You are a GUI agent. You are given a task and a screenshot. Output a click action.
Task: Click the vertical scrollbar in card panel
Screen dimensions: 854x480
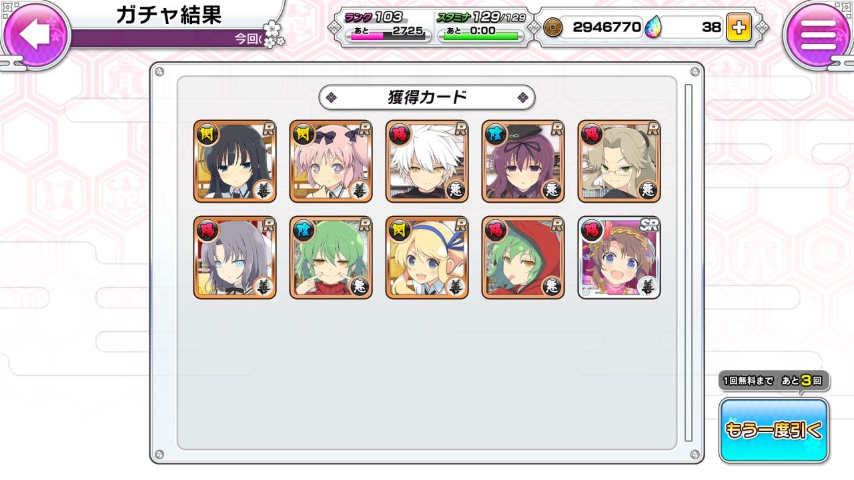(689, 263)
